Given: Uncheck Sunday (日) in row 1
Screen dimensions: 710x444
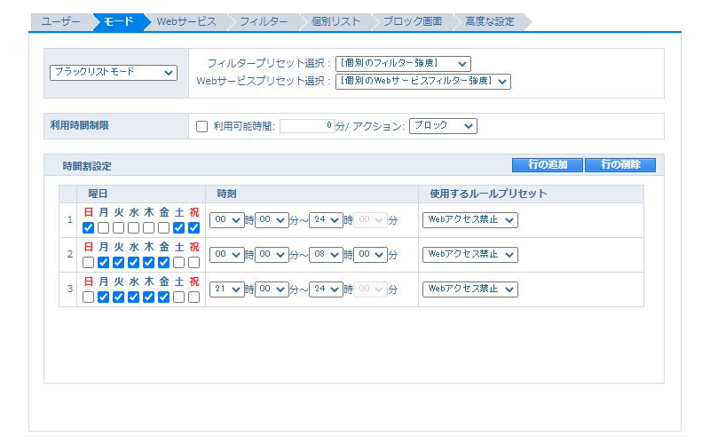Looking at the screenshot, I should pyautogui.click(x=88, y=227).
